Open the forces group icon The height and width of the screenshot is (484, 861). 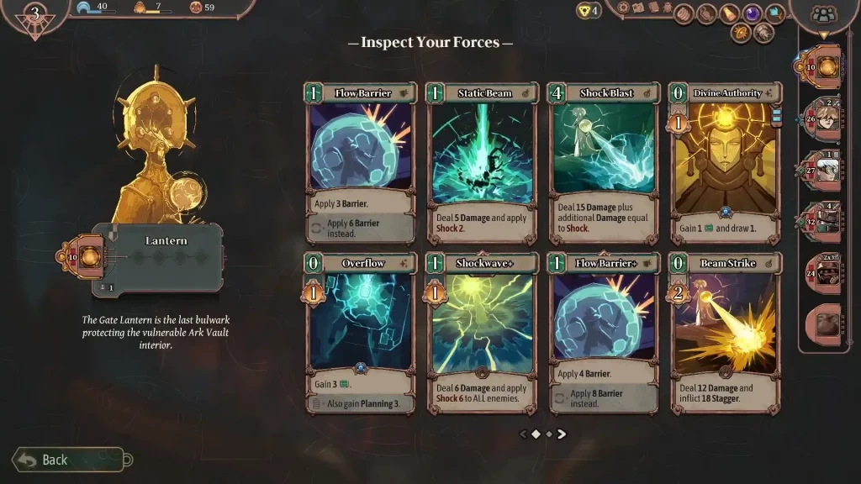[x=824, y=13]
